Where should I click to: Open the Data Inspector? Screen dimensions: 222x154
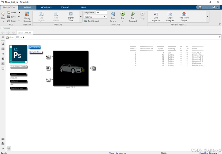(x=156, y=17)
